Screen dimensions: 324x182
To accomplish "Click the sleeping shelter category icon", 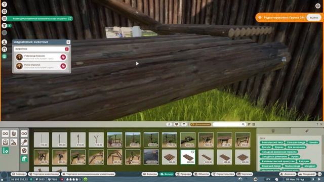I will pyautogui.click(x=14, y=142).
